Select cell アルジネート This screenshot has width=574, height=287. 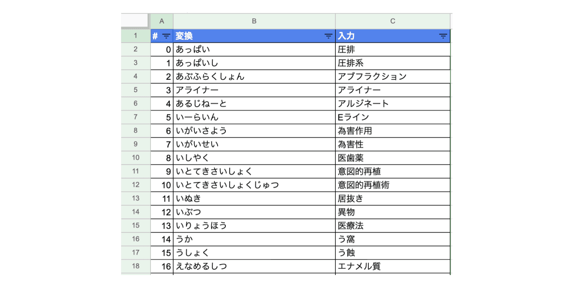pyautogui.click(x=393, y=104)
